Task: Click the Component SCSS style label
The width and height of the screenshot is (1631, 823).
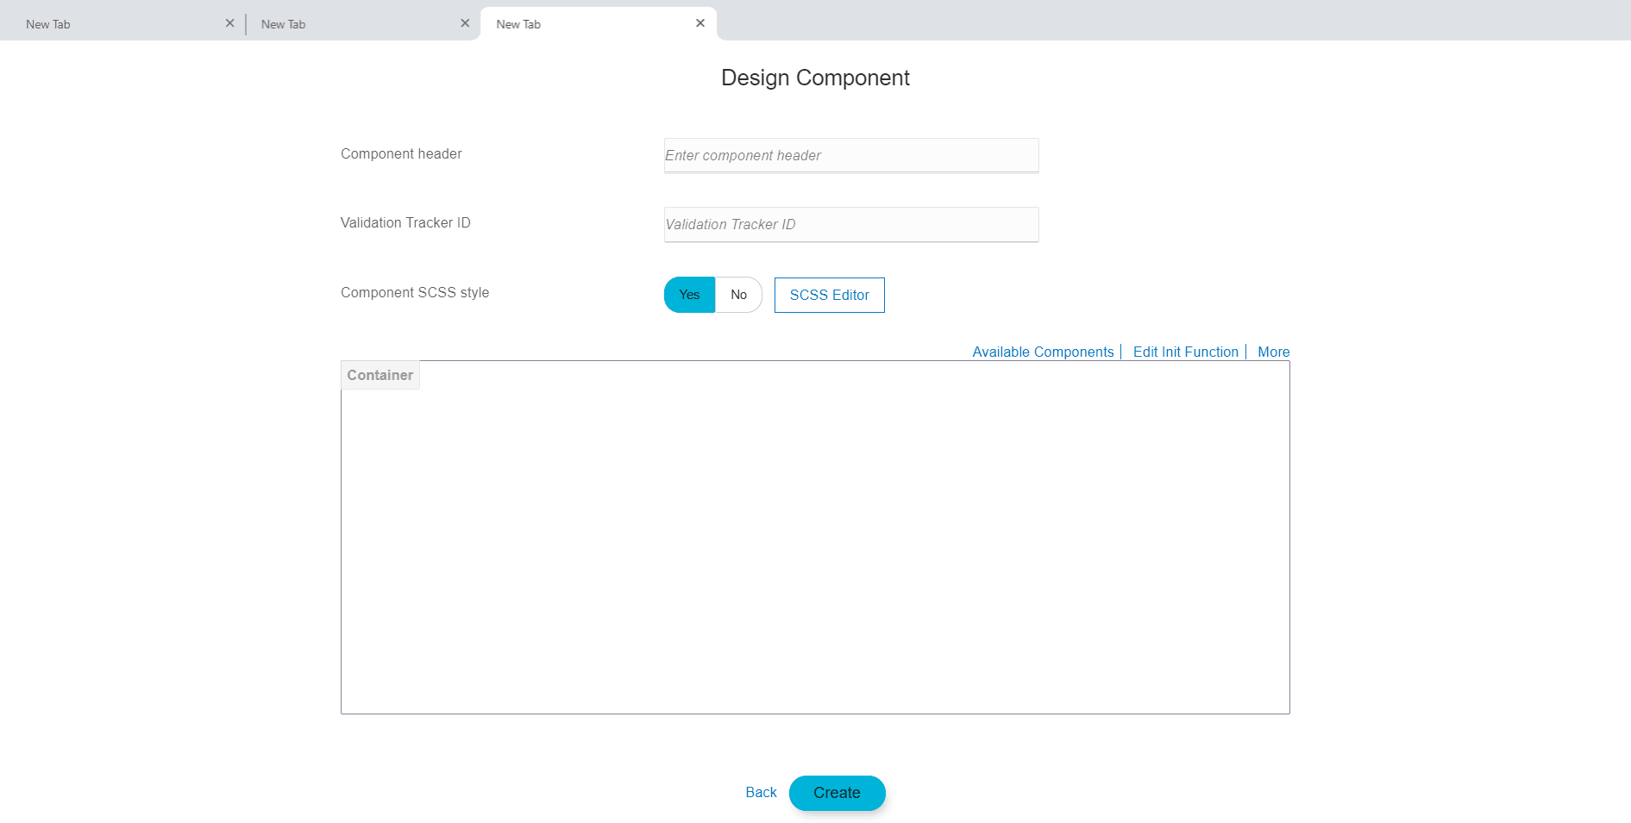Action: click(415, 292)
